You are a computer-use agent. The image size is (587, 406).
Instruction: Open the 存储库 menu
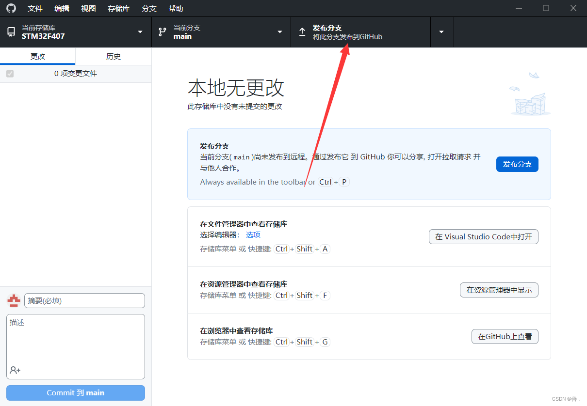(x=119, y=9)
